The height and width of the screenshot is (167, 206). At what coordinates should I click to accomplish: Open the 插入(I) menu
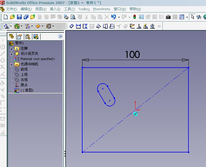coord(55,9)
